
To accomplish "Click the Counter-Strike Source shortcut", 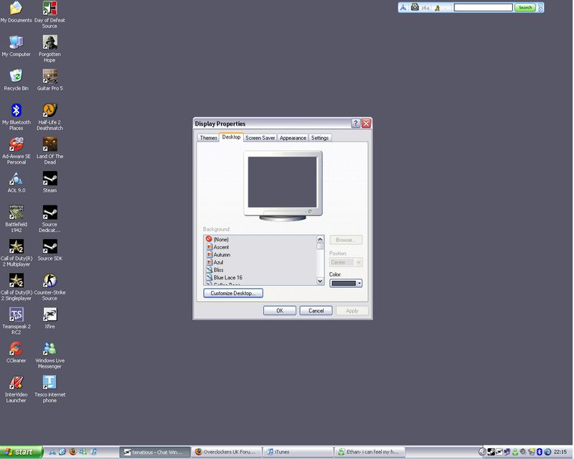I will tap(50, 281).
